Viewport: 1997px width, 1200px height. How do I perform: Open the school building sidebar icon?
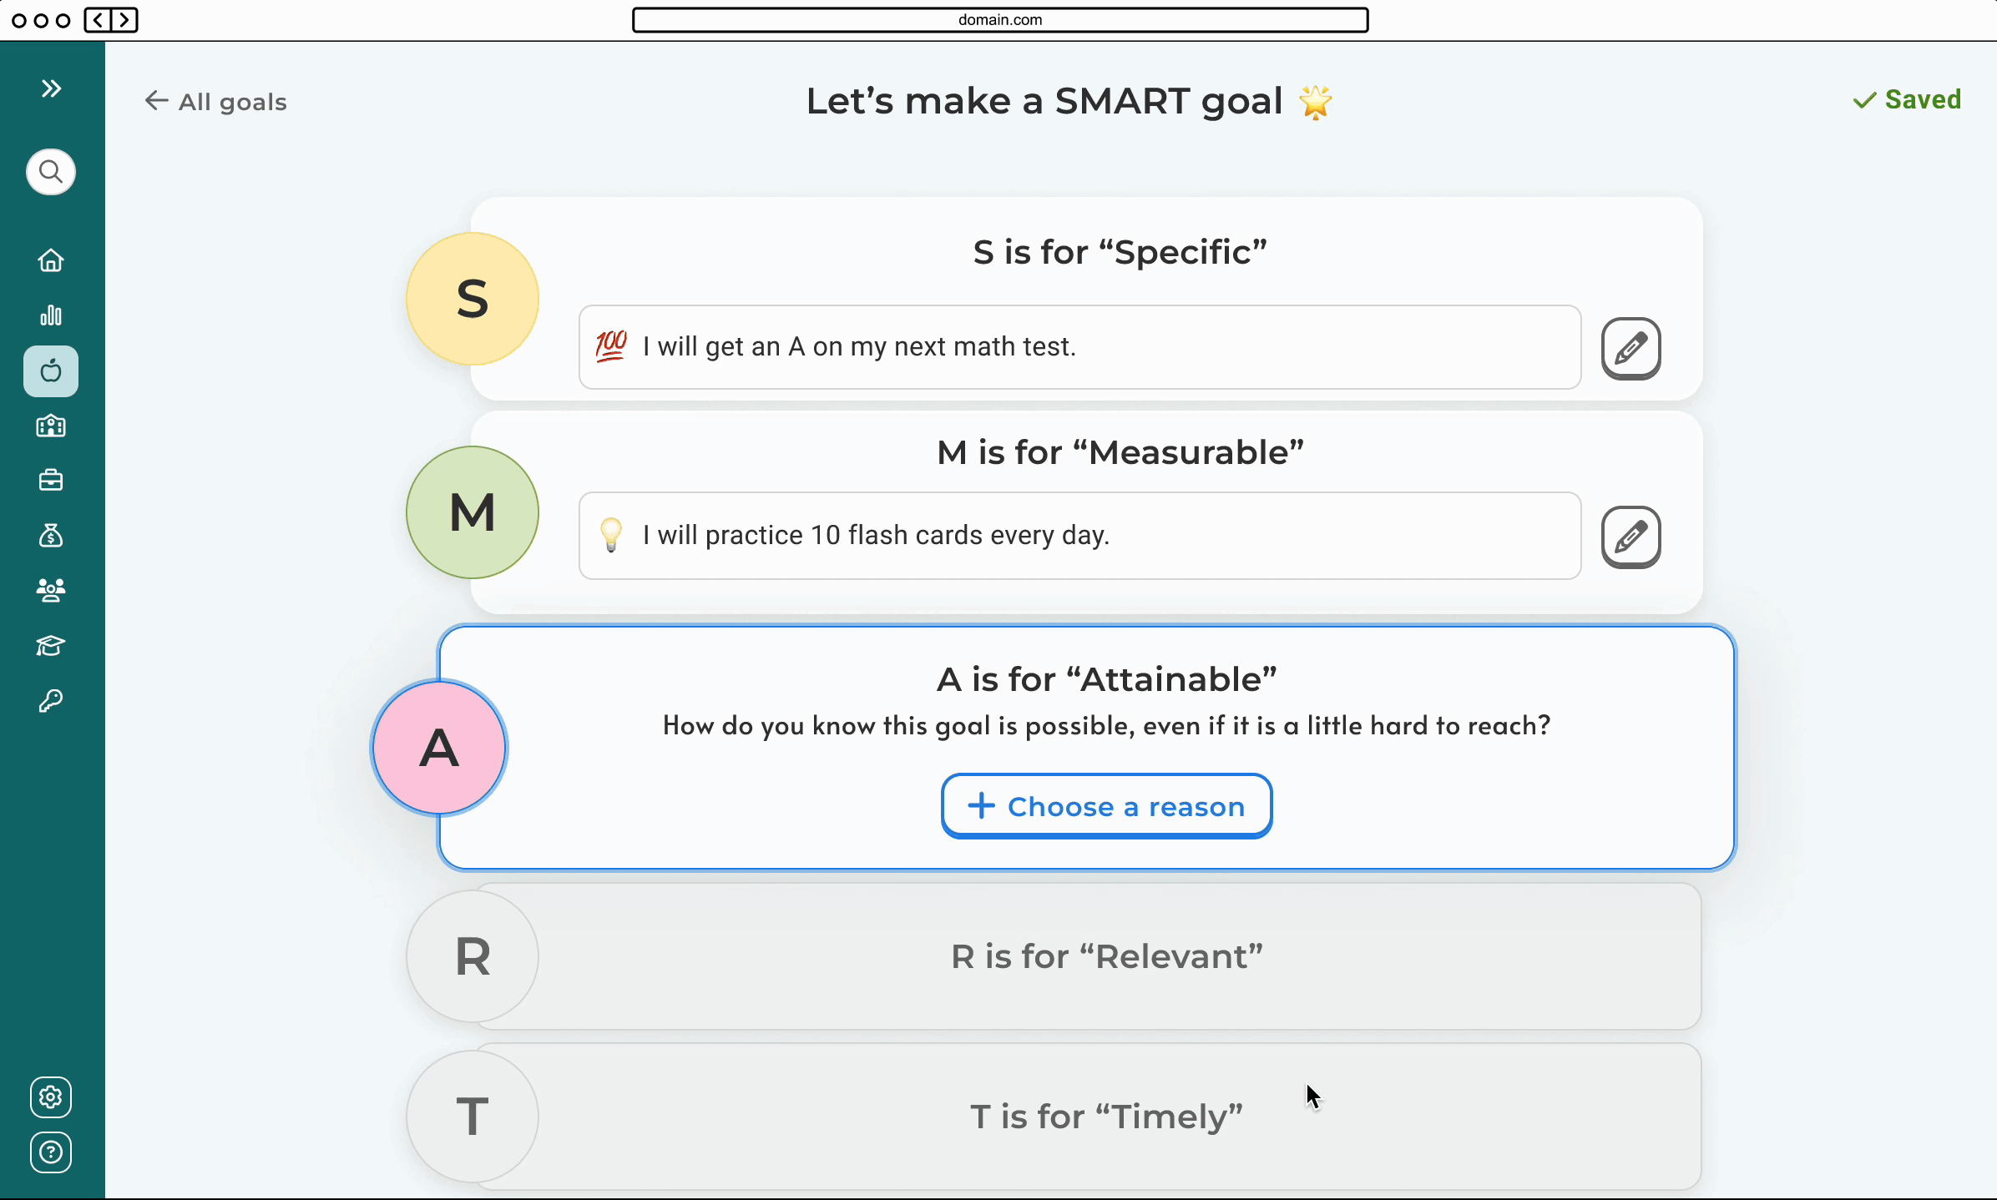click(x=51, y=426)
